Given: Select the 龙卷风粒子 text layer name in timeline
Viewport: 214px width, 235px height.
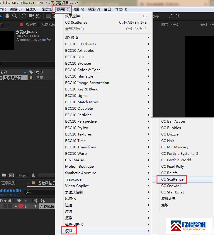Looking at the screenshot, I should pyautogui.click(x=47, y=207).
